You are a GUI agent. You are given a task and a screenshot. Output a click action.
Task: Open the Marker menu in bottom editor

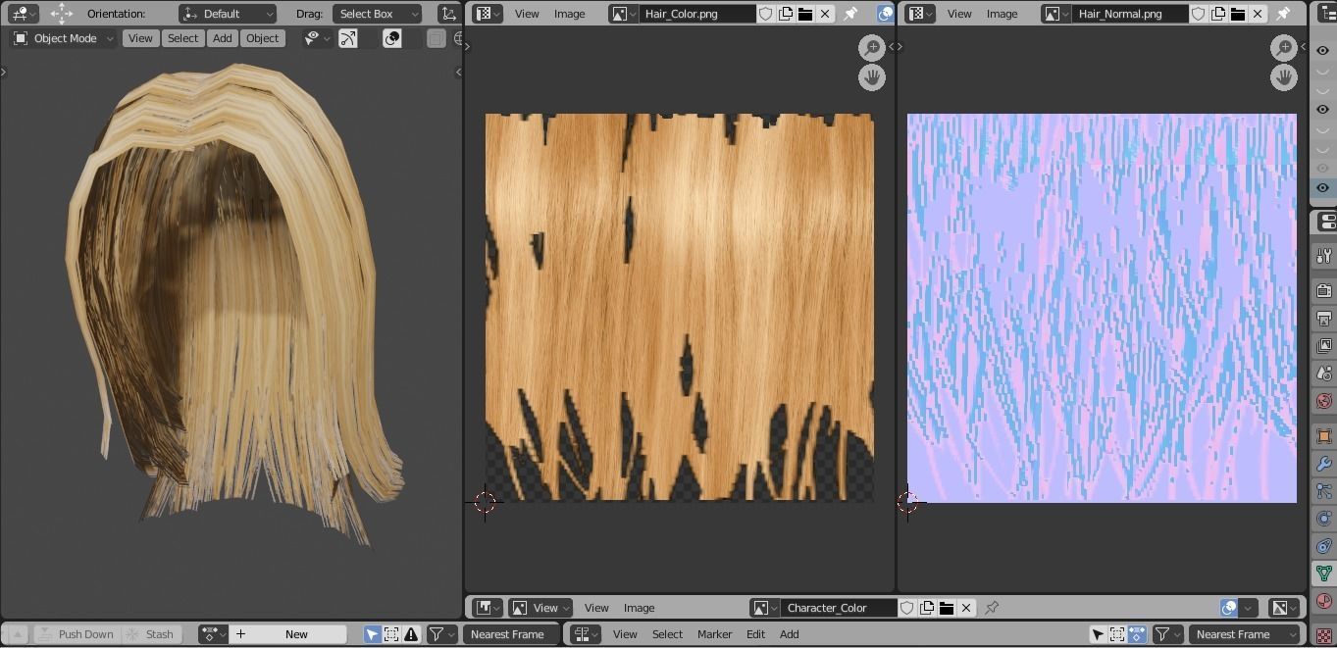point(715,634)
